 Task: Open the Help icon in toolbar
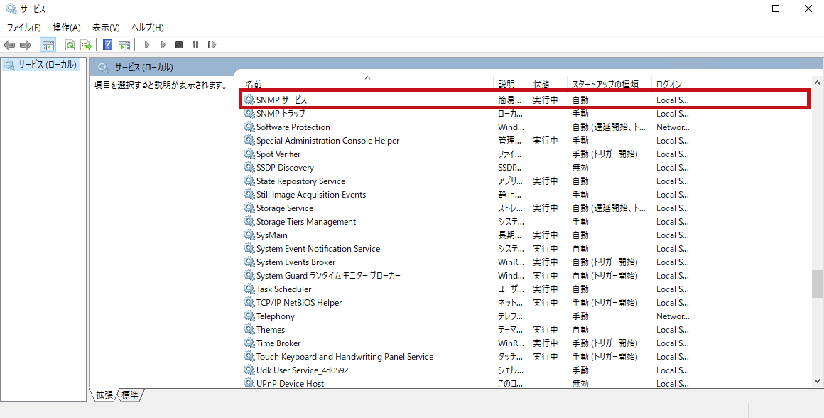coord(108,45)
